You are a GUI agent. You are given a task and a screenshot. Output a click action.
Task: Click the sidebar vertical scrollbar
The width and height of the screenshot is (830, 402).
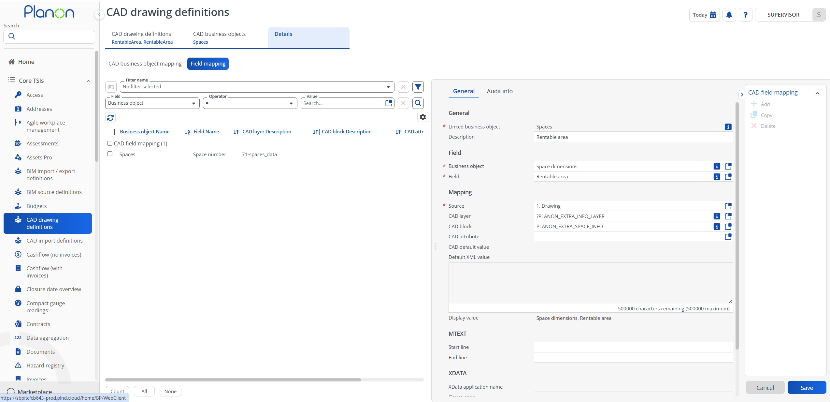coord(96,106)
